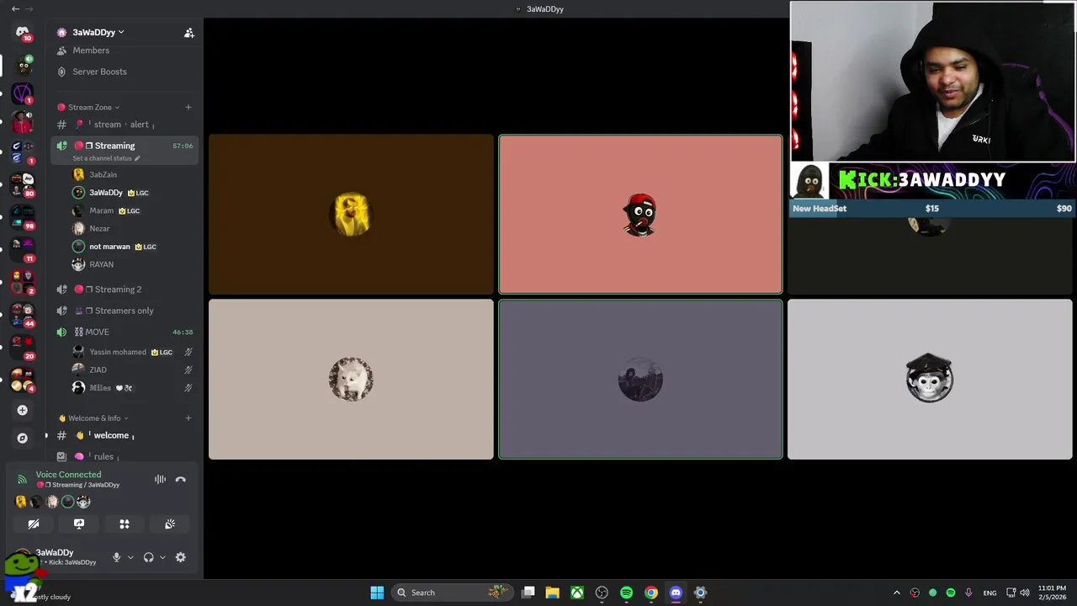This screenshot has width=1077, height=606.
Task: Open Discord user settings gear
Action: click(180, 557)
